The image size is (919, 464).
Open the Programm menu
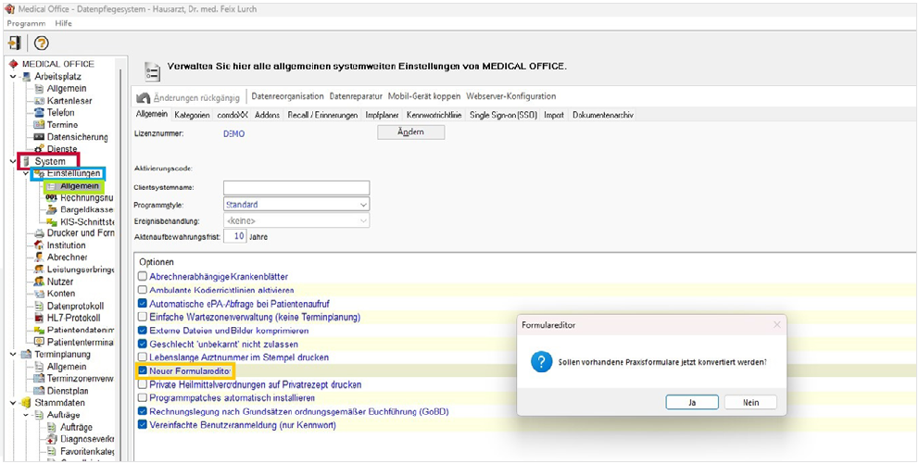point(26,23)
